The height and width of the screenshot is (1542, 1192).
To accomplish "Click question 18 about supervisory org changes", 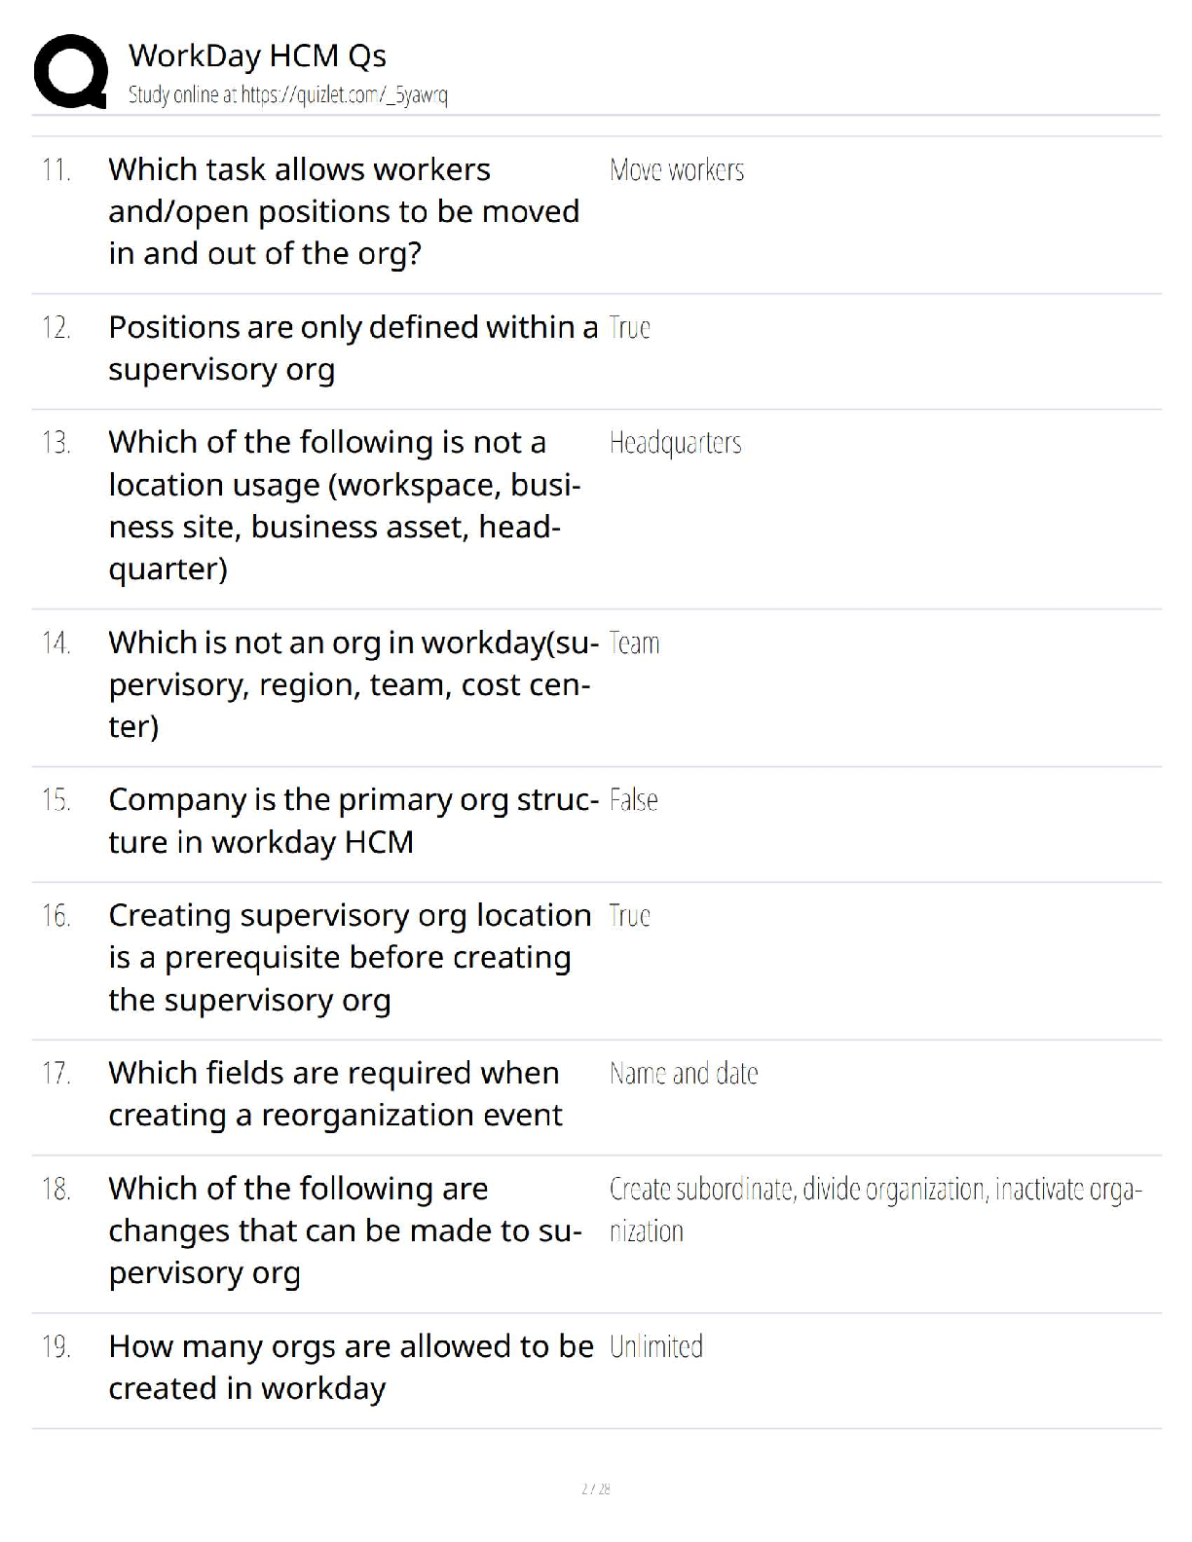I will (345, 1230).
